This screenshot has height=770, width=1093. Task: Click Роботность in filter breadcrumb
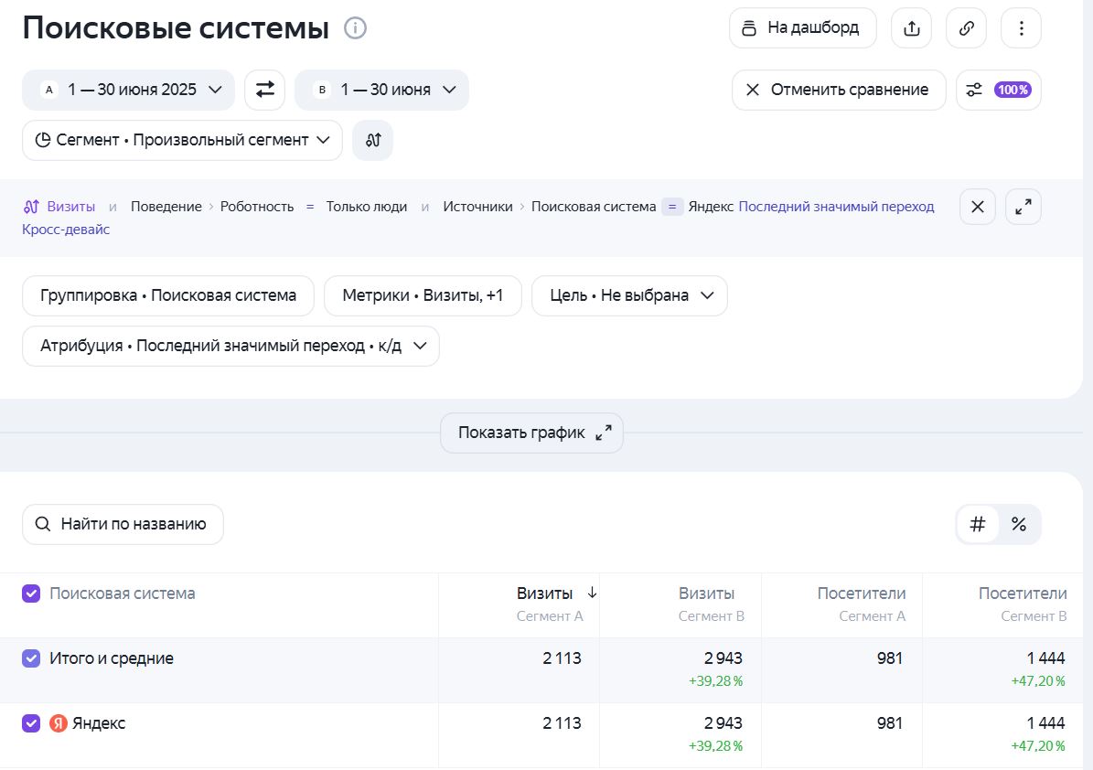(x=256, y=207)
